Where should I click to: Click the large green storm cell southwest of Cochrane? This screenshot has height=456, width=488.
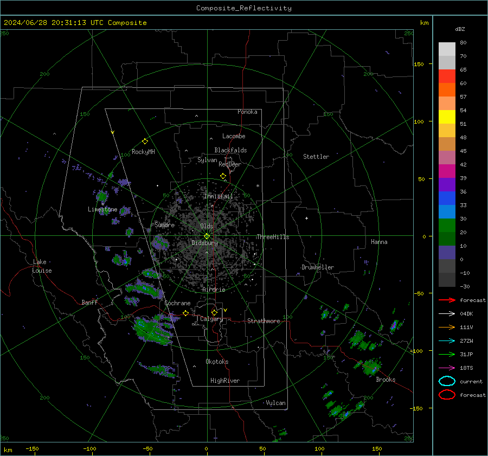(x=152, y=331)
